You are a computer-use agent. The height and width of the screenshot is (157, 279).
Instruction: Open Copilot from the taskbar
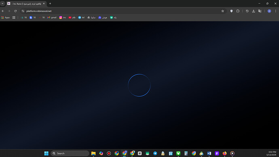coord(101,153)
